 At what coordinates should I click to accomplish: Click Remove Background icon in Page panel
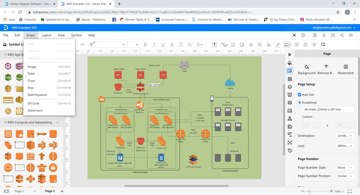(326, 66)
